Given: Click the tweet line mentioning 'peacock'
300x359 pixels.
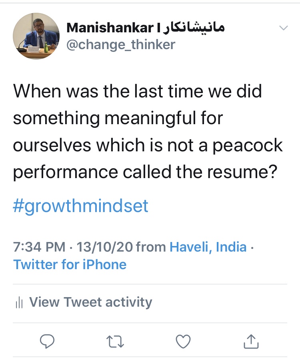Looking at the screenshot, I should coord(148,145).
